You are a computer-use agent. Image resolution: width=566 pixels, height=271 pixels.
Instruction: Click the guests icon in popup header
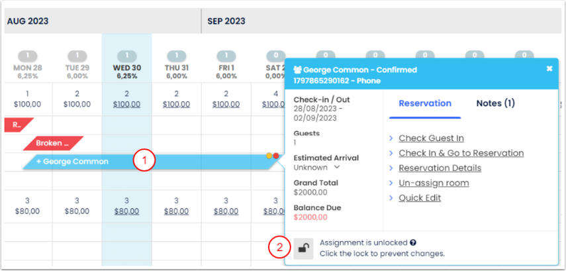click(298, 69)
